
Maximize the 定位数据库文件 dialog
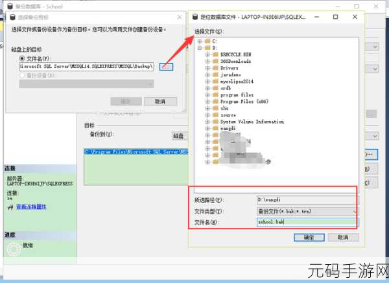click(x=335, y=17)
